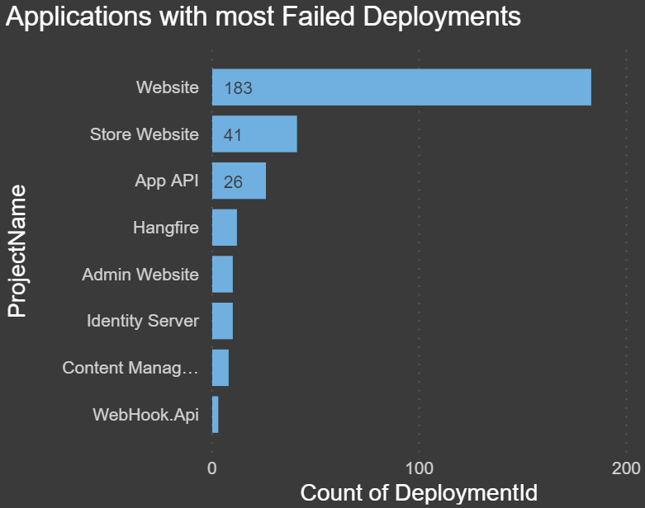Click the chart title 'Applications with most Failed Deployments'
This screenshot has width=645, height=508.
pyautogui.click(x=263, y=17)
